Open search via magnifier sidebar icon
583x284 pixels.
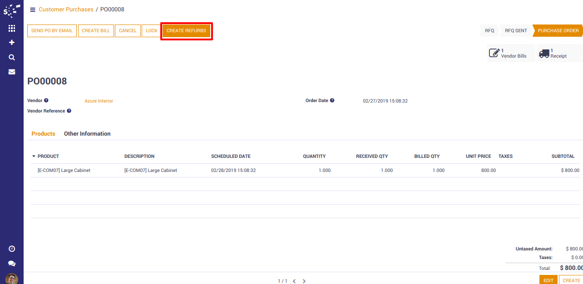tap(12, 57)
